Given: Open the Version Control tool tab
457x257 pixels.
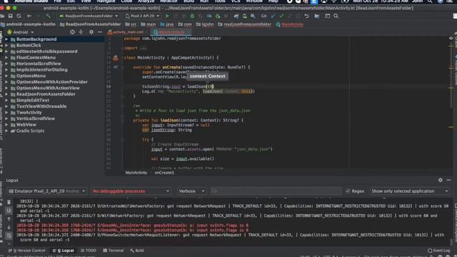Looking at the screenshot, I should [x=27, y=251].
